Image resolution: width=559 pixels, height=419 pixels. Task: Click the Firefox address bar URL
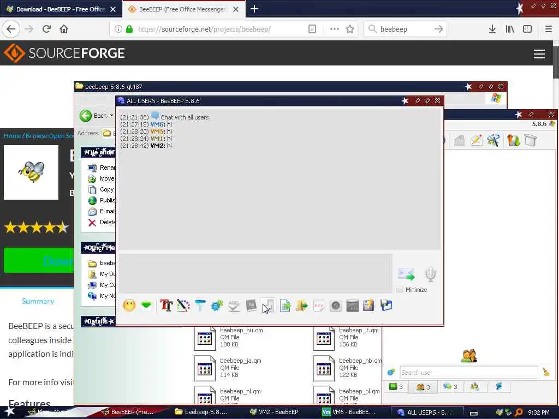(x=204, y=29)
